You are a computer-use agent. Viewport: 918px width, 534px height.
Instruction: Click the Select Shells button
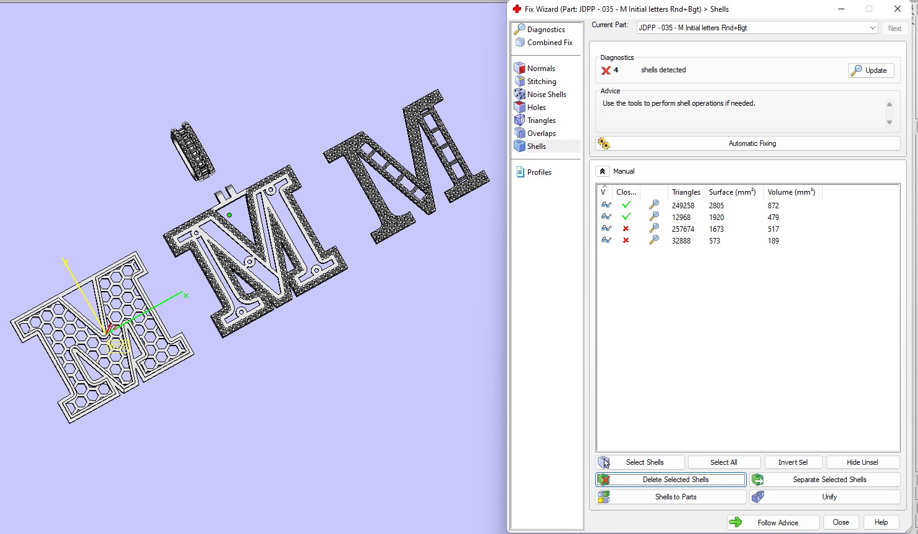point(640,462)
